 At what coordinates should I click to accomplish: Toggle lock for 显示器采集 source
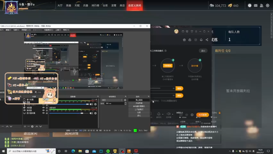point(47,113)
